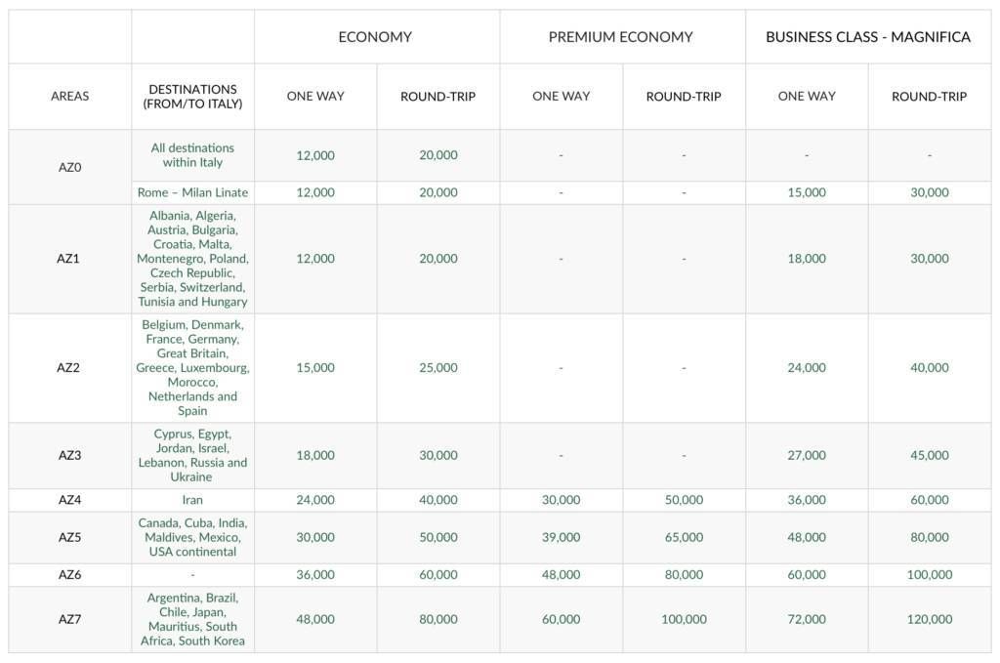Image resolution: width=1000 pixels, height=663 pixels.
Task: Click the AZ1 destinations list starting 'Albania, Algeria'
Action: click(x=192, y=258)
